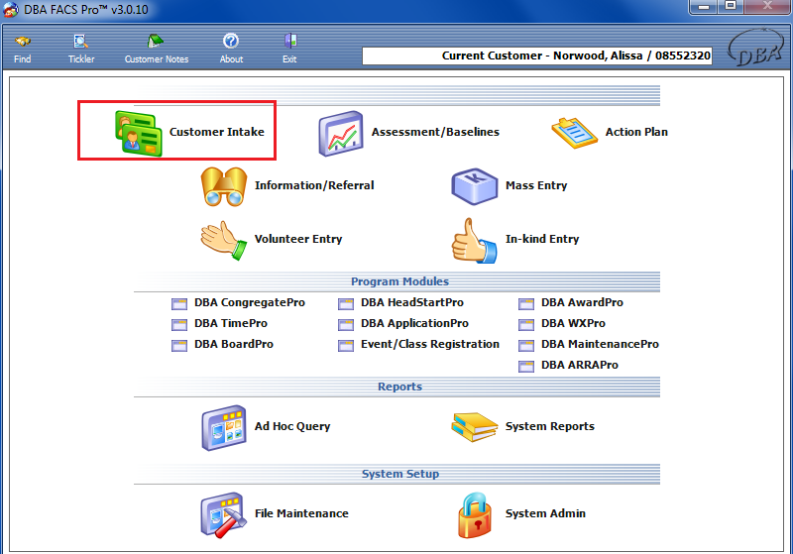The image size is (793, 554).
Task: Open In-kind Entry thumbs-up icon
Action: pyautogui.click(x=474, y=239)
